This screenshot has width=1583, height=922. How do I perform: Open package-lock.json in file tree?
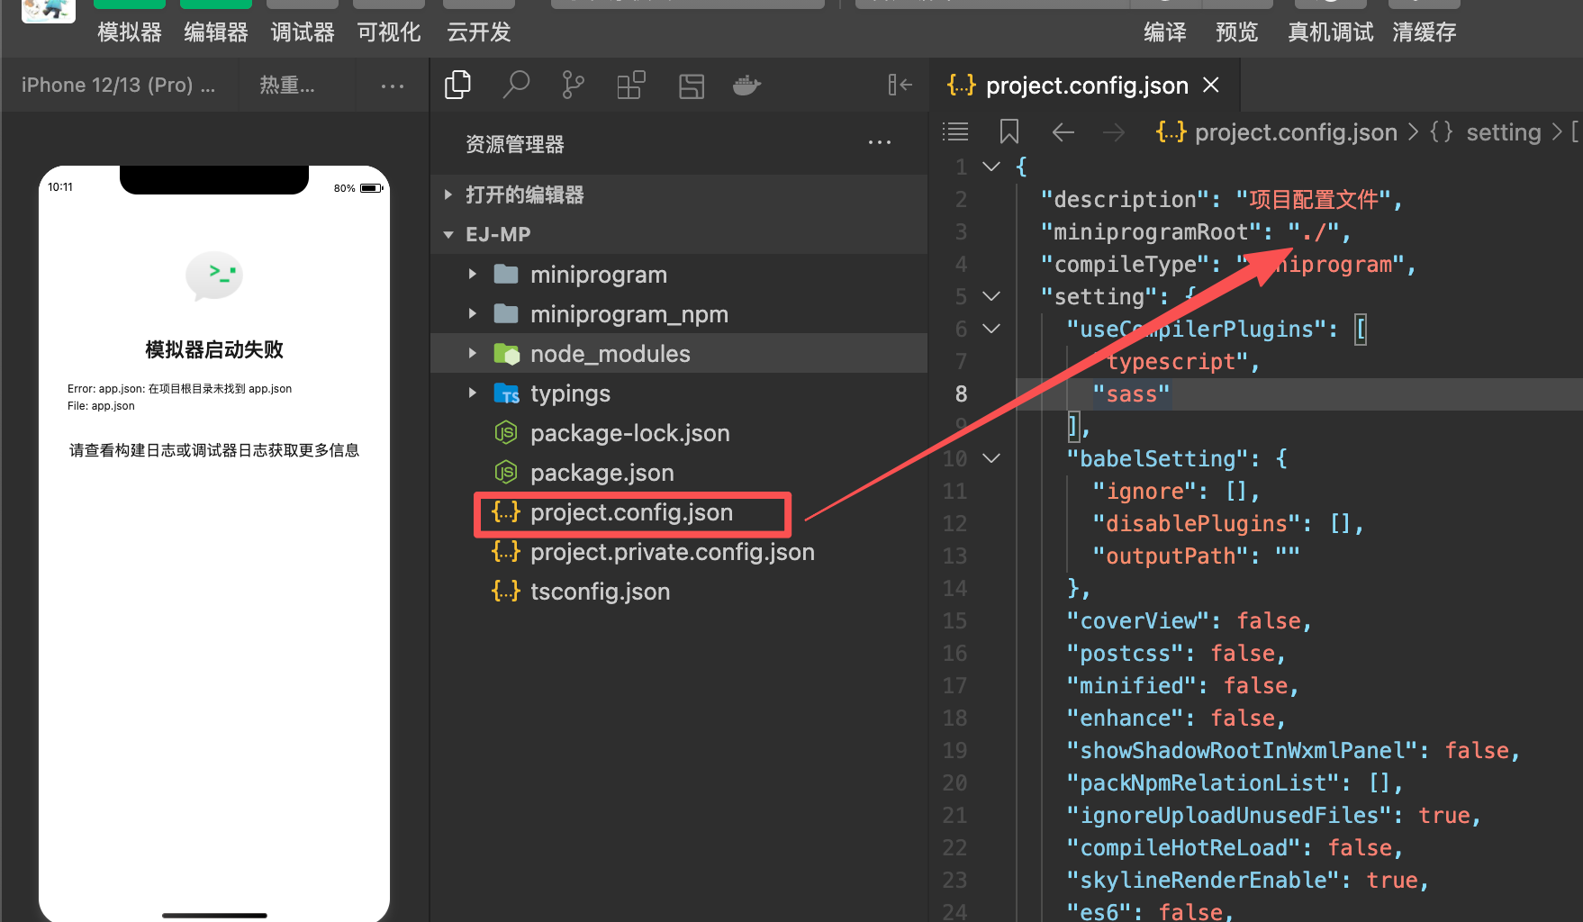679,433
